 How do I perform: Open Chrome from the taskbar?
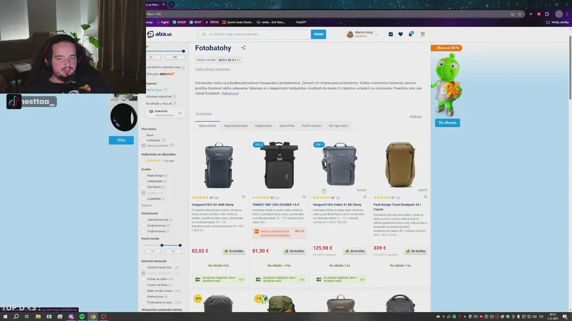[x=93, y=317]
